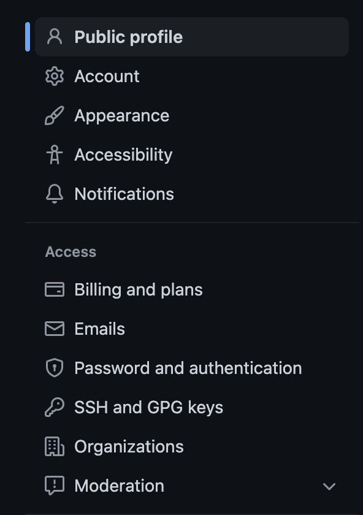Expand the Moderation section chevron

click(329, 486)
